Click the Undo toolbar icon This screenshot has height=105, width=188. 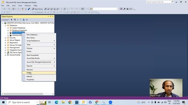(72, 9)
